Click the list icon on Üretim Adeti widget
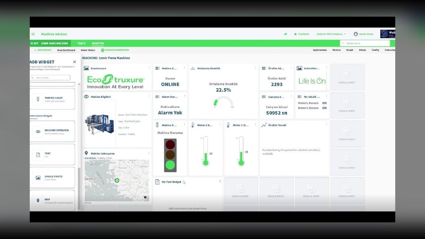Screen dimensions: 425x239 263,68
